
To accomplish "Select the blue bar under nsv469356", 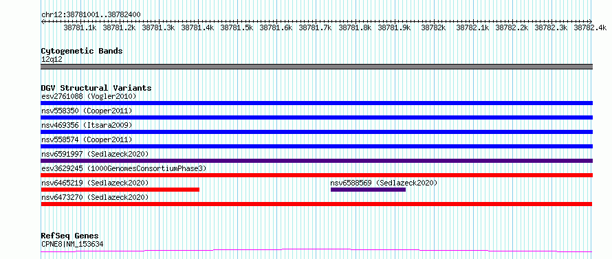I will [x=316, y=132].
